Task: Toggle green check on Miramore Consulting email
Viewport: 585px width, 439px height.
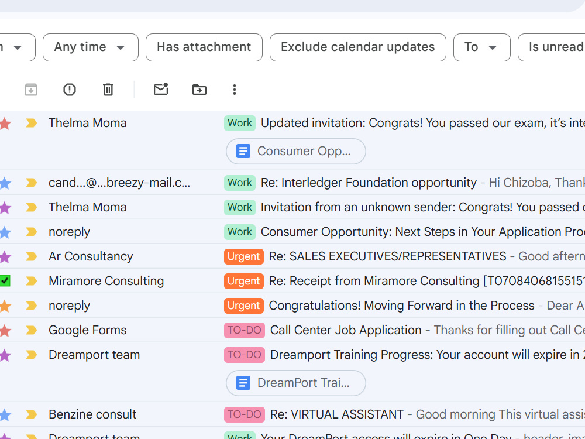Action: click(5, 281)
